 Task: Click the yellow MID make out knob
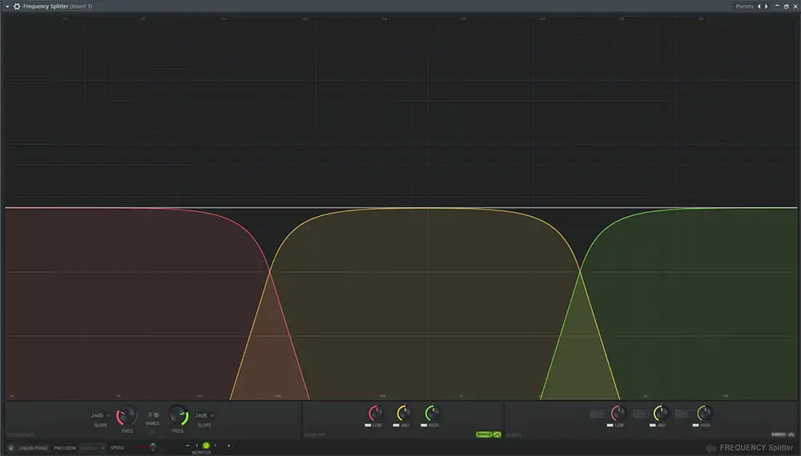pyautogui.click(x=404, y=414)
